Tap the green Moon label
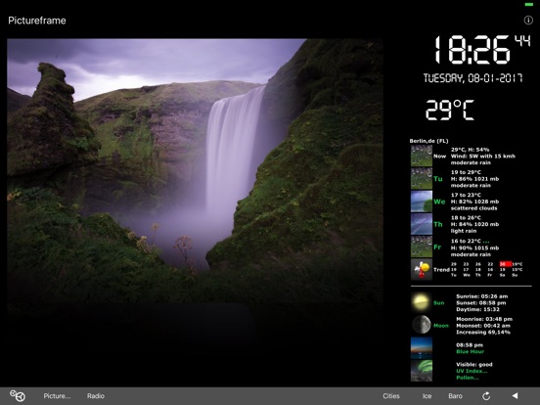The width and height of the screenshot is (540, 405). pyautogui.click(x=441, y=326)
